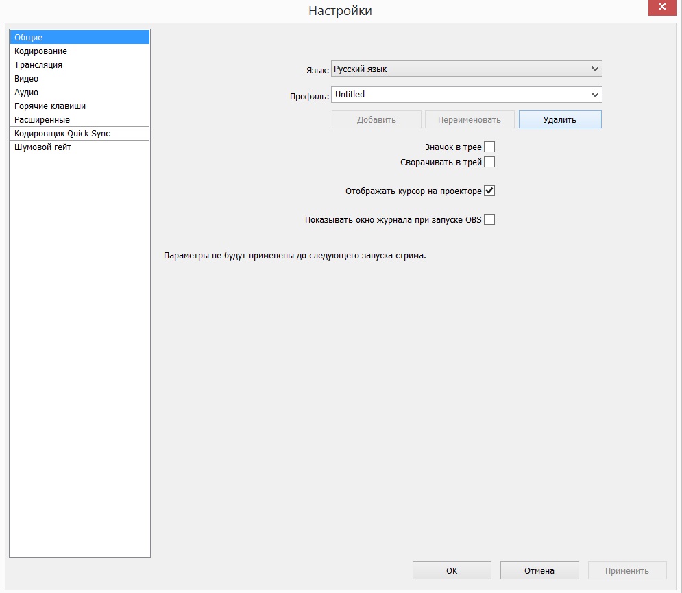This screenshot has width=682, height=593.
Task: Select the Общие settings category
Action: 29,38
